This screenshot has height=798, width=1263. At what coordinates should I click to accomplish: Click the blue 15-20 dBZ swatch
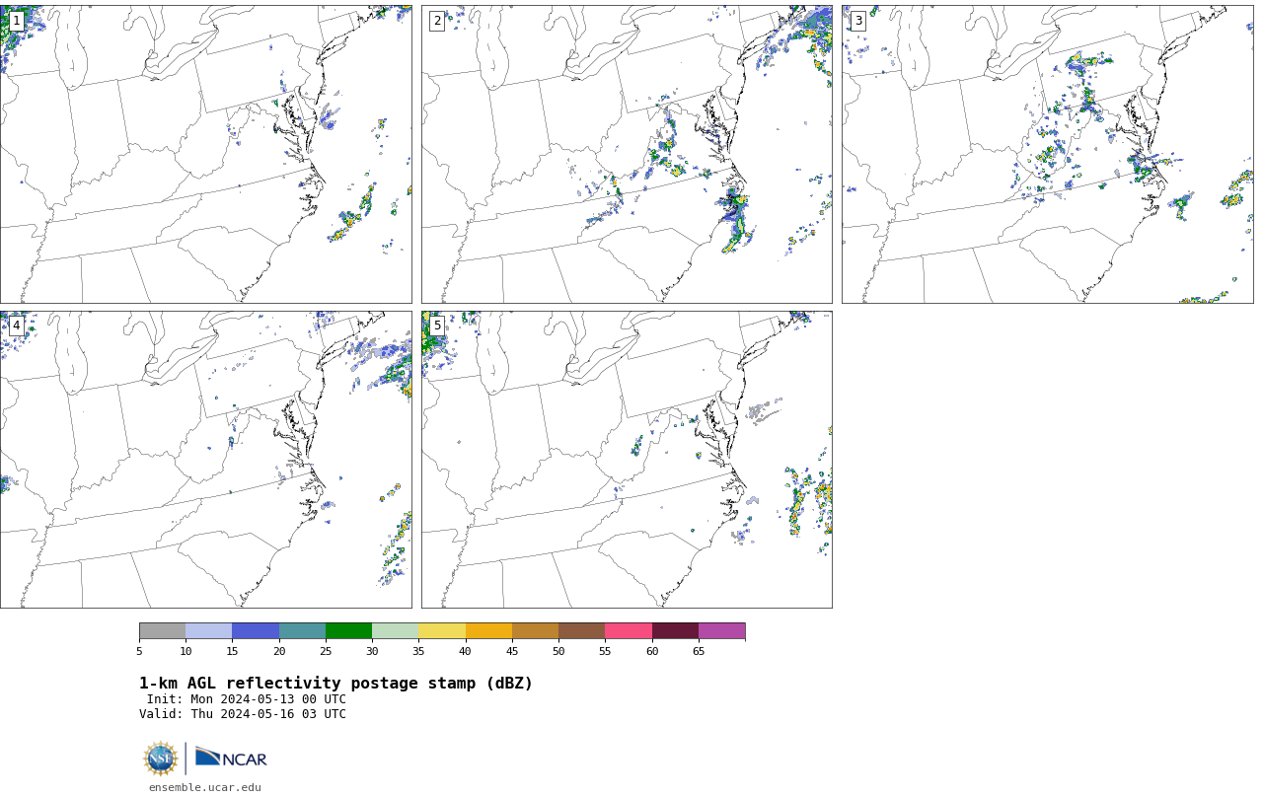pos(256,631)
